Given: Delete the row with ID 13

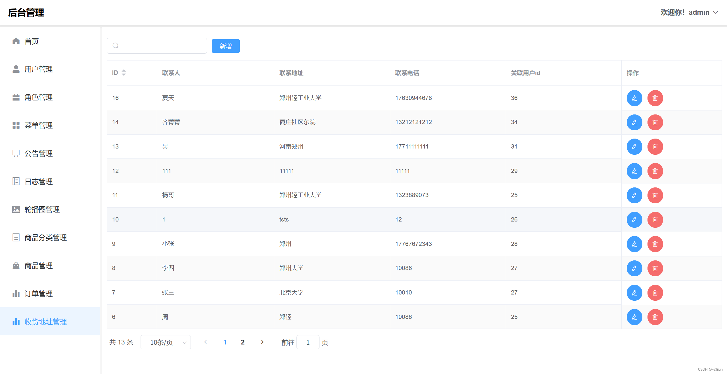Looking at the screenshot, I should click(x=655, y=147).
